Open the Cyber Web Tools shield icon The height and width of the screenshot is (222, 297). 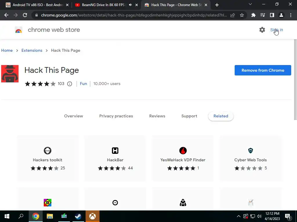(x=251, y=150)
